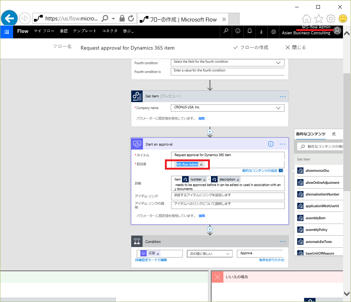Image resolution: width=351 pixels, height=302 pixels.
Task: Refresh the page with reload icon
Action: (131, 18)
